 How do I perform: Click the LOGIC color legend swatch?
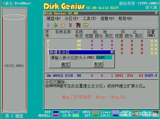point(115,116)
